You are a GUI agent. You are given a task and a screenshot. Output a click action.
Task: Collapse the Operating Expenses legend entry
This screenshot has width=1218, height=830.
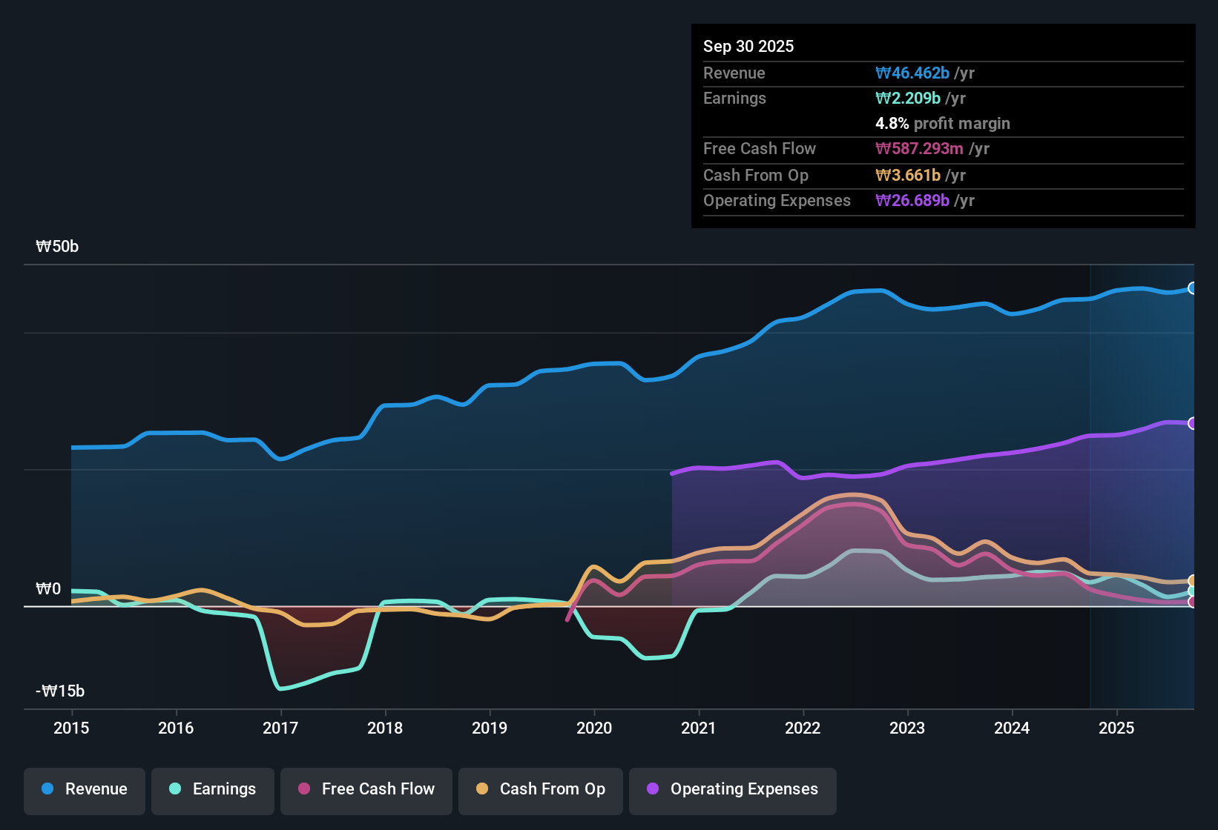pyautogui.click(x=732, y=789)
